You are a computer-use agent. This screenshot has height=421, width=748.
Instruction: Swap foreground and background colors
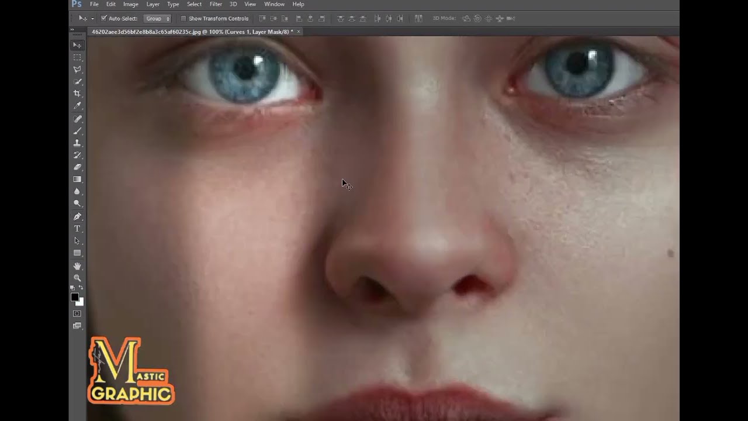pos(81,288)
